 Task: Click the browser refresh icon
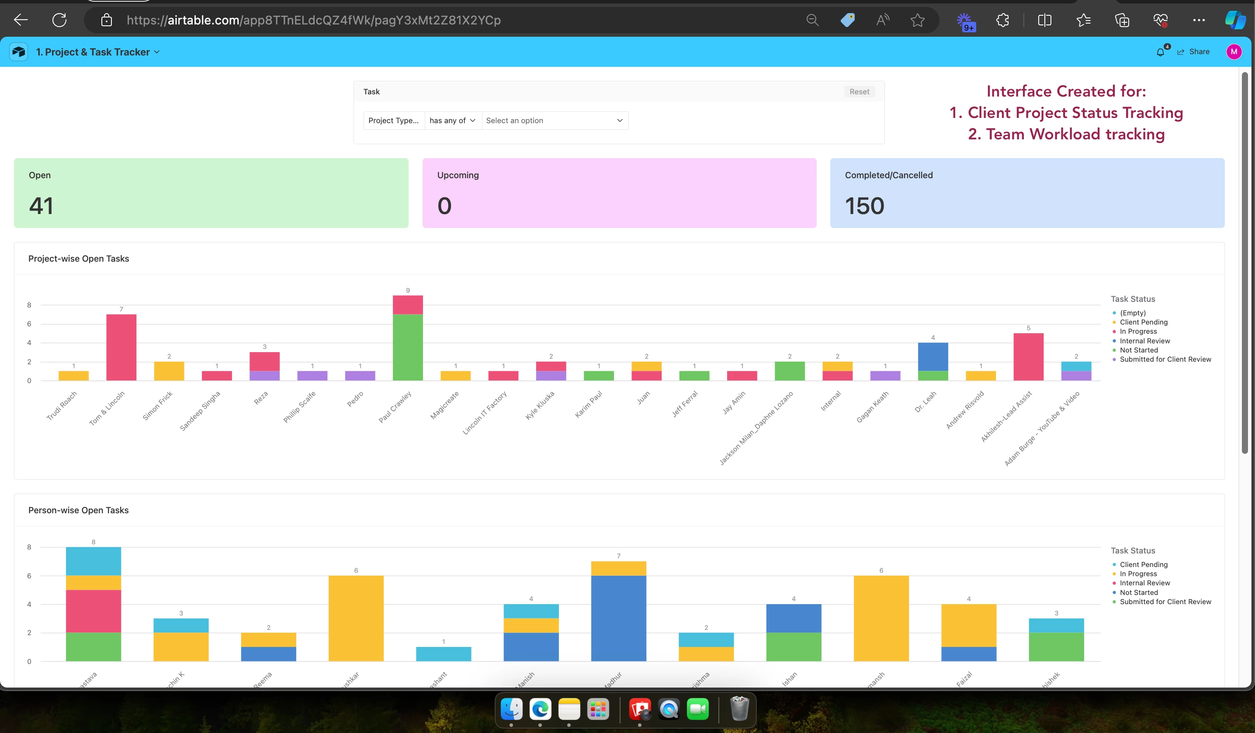(59, 21)
